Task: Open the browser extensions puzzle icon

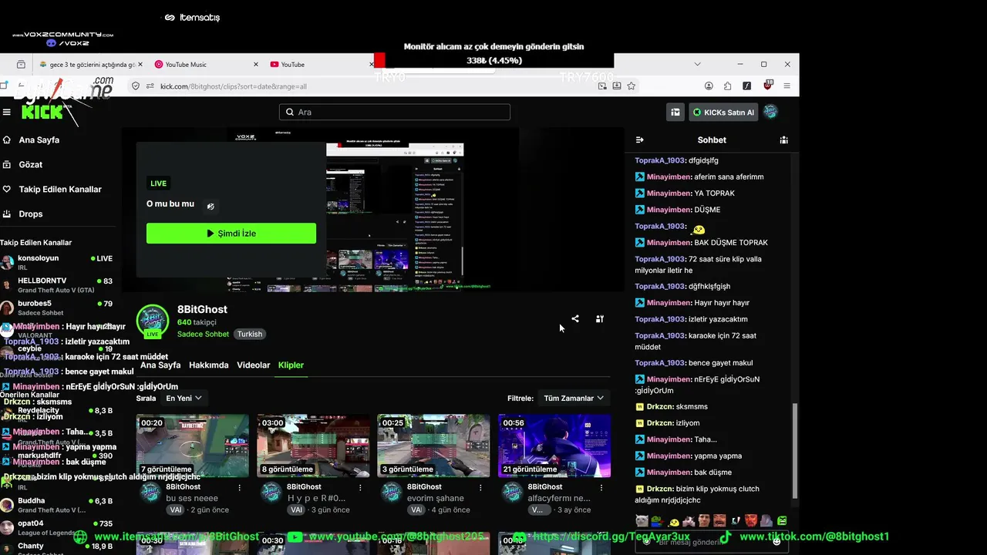Action: (727, 86)
